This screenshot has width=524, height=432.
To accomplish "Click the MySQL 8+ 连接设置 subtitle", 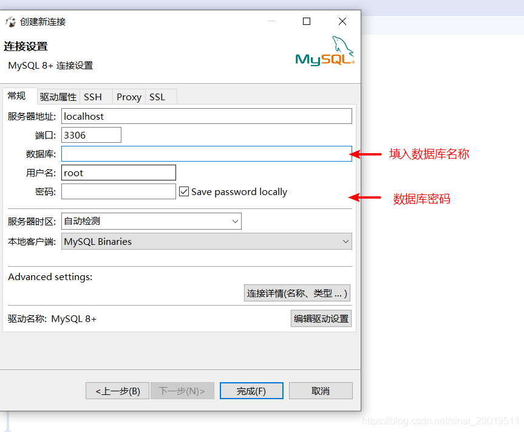I will click(50, 66).
